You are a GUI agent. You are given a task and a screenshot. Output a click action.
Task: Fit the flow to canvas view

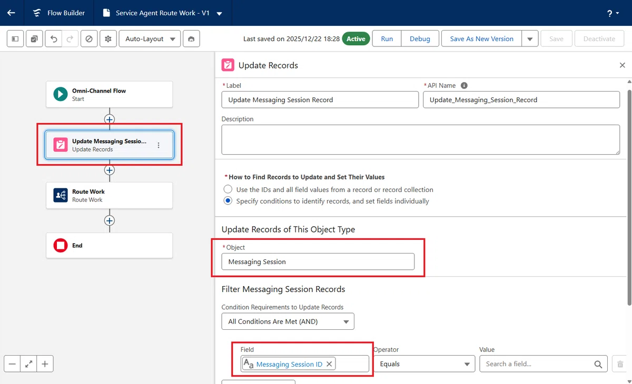click(28, 363)
